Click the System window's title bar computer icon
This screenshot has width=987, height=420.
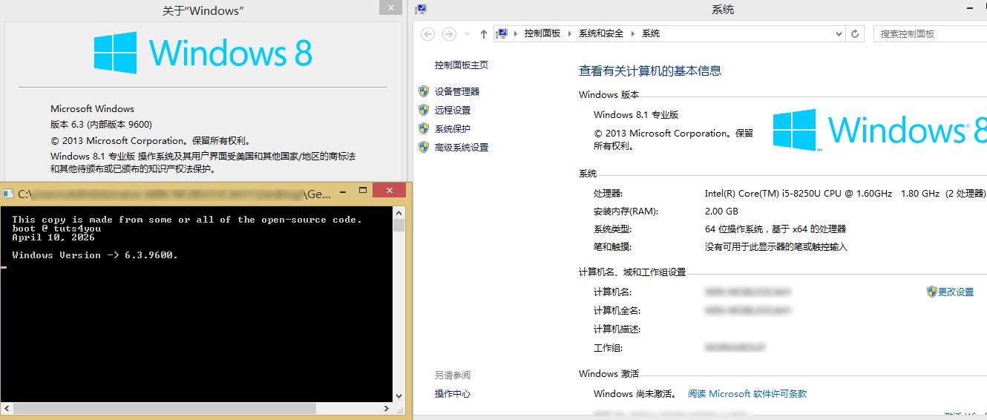[x=422, y=10]
